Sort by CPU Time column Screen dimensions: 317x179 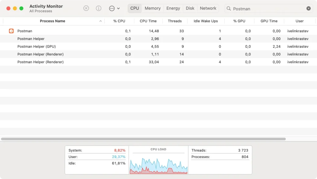click(x=148, y=21)
